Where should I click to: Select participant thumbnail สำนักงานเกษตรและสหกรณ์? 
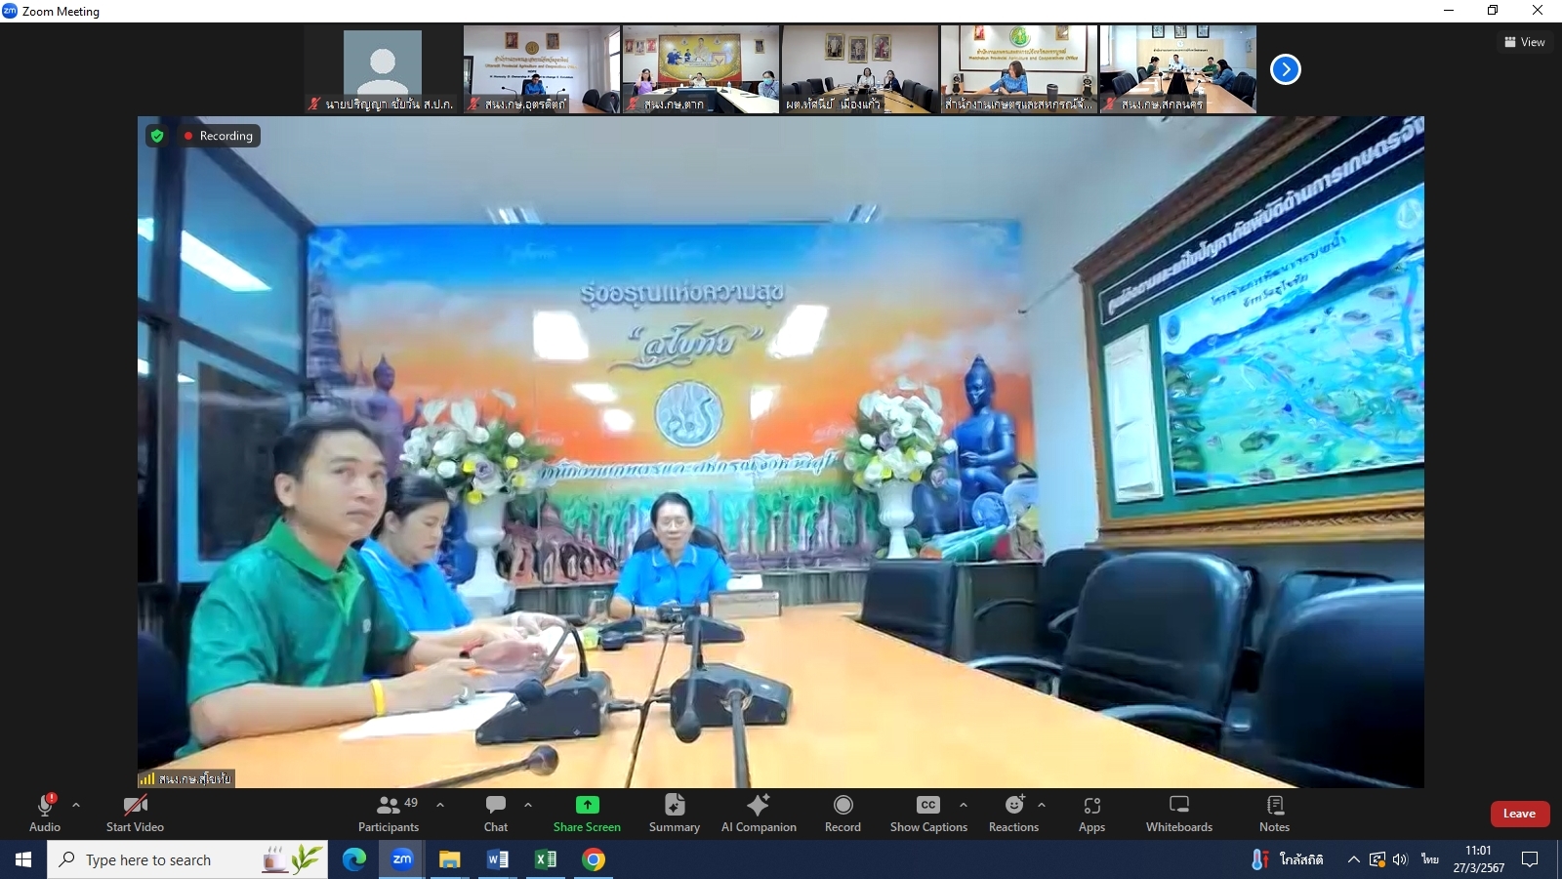1019,69
